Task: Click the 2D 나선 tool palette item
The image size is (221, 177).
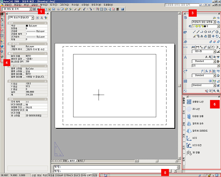Action: tap(193, 109)
